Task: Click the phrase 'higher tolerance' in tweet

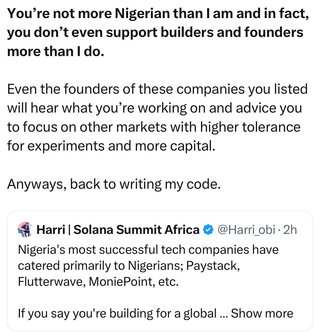Action: pos(250,127)
